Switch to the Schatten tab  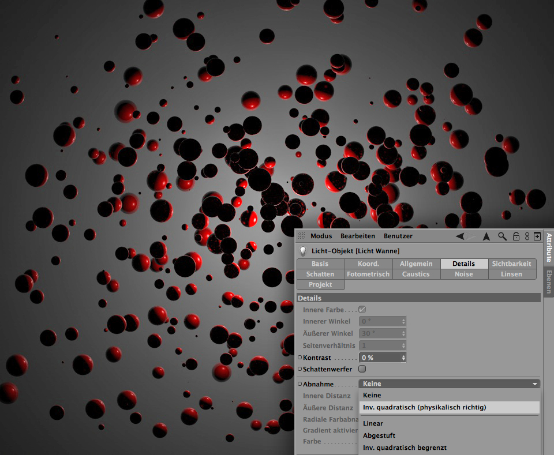click(x=320, y=274)
